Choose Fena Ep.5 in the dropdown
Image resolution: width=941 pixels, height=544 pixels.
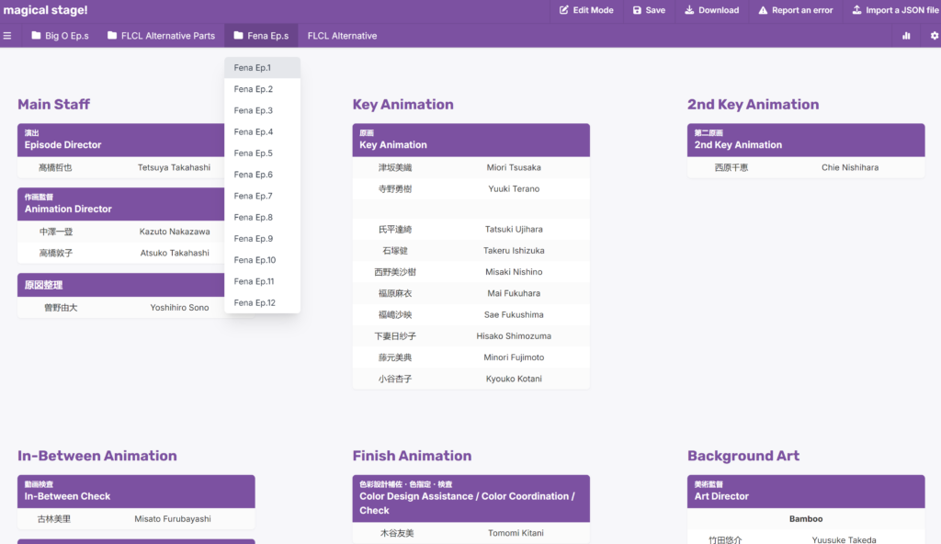pos(254,153)
